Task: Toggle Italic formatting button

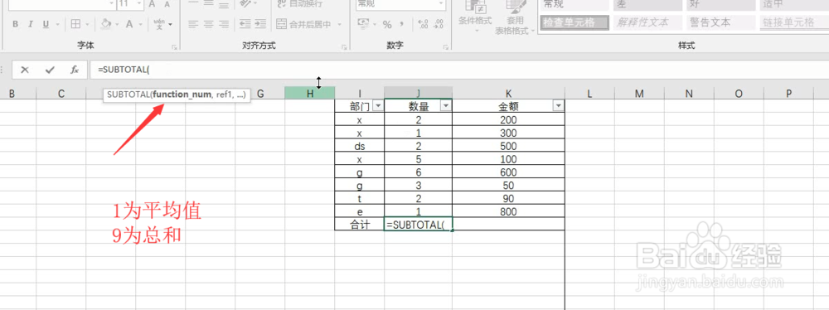Action: tap(30, 24)
